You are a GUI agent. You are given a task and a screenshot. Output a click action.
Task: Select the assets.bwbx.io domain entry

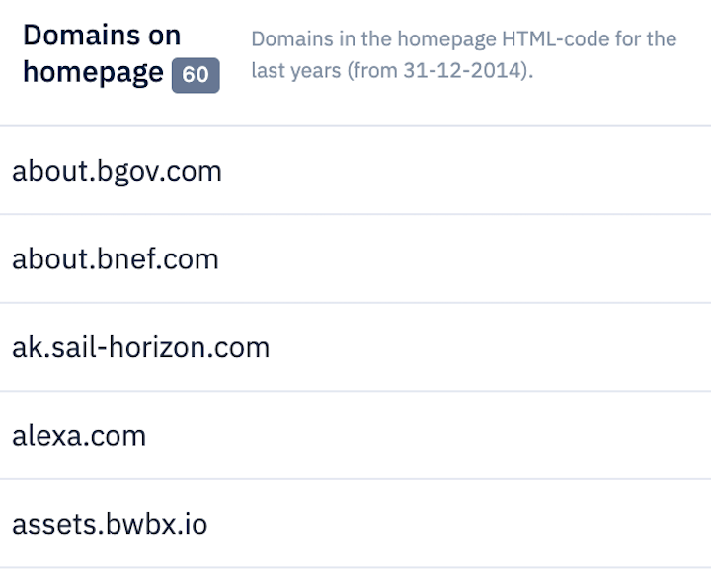pos(110,524)
